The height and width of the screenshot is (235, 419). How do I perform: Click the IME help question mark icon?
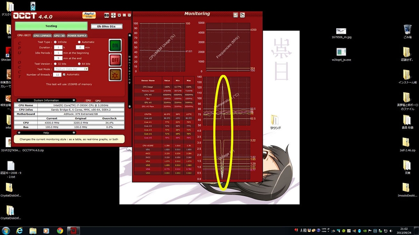coord(318,231)
